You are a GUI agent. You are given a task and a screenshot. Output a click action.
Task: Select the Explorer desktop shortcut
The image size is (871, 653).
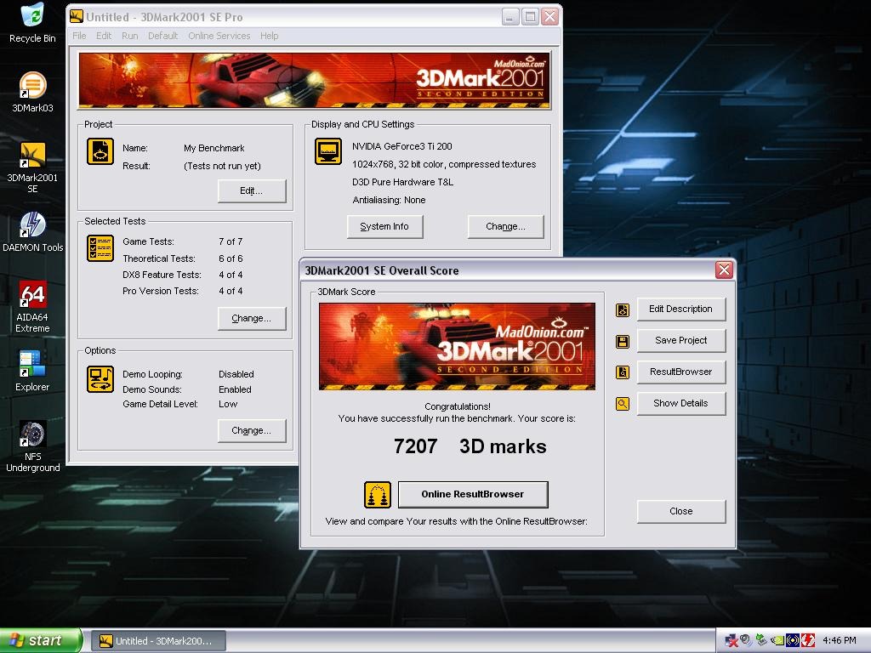32,371
